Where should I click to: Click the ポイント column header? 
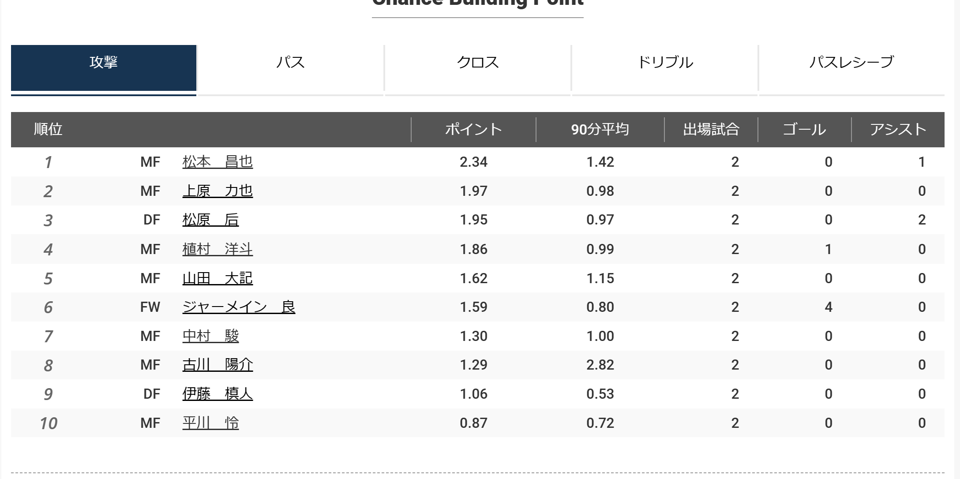click(473, 129)
